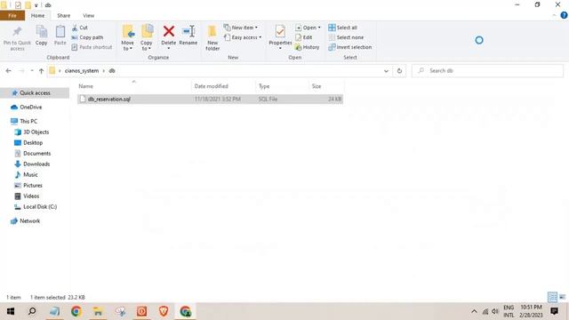Open the notification center
The width and height of the screenshot is (569, 320).
[x=554, y=311]
